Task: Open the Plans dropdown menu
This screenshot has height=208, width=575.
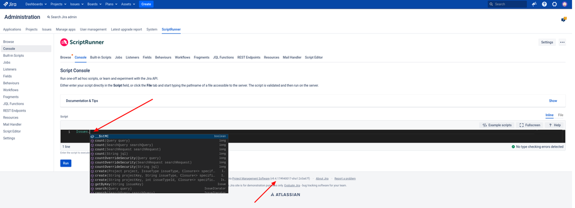Action: click(x=111, y=4)
